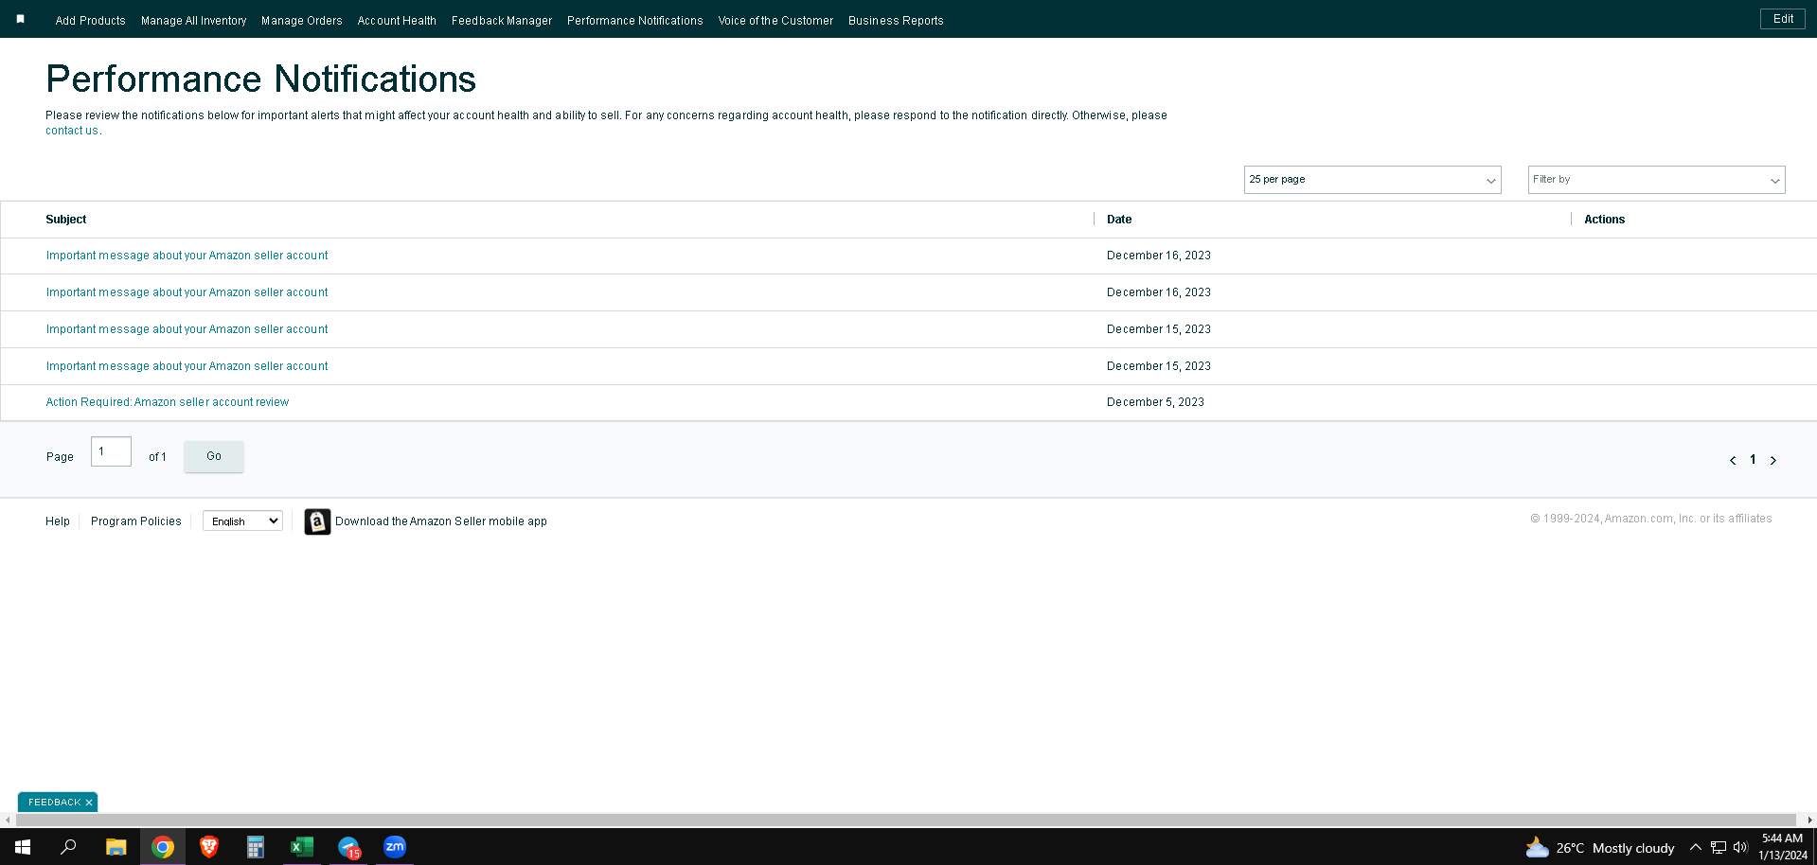Image resolution: width=1817 pixels, height=865 pixels.
Task: Open Zoom from taskbar
Action: tap(395, 847)
